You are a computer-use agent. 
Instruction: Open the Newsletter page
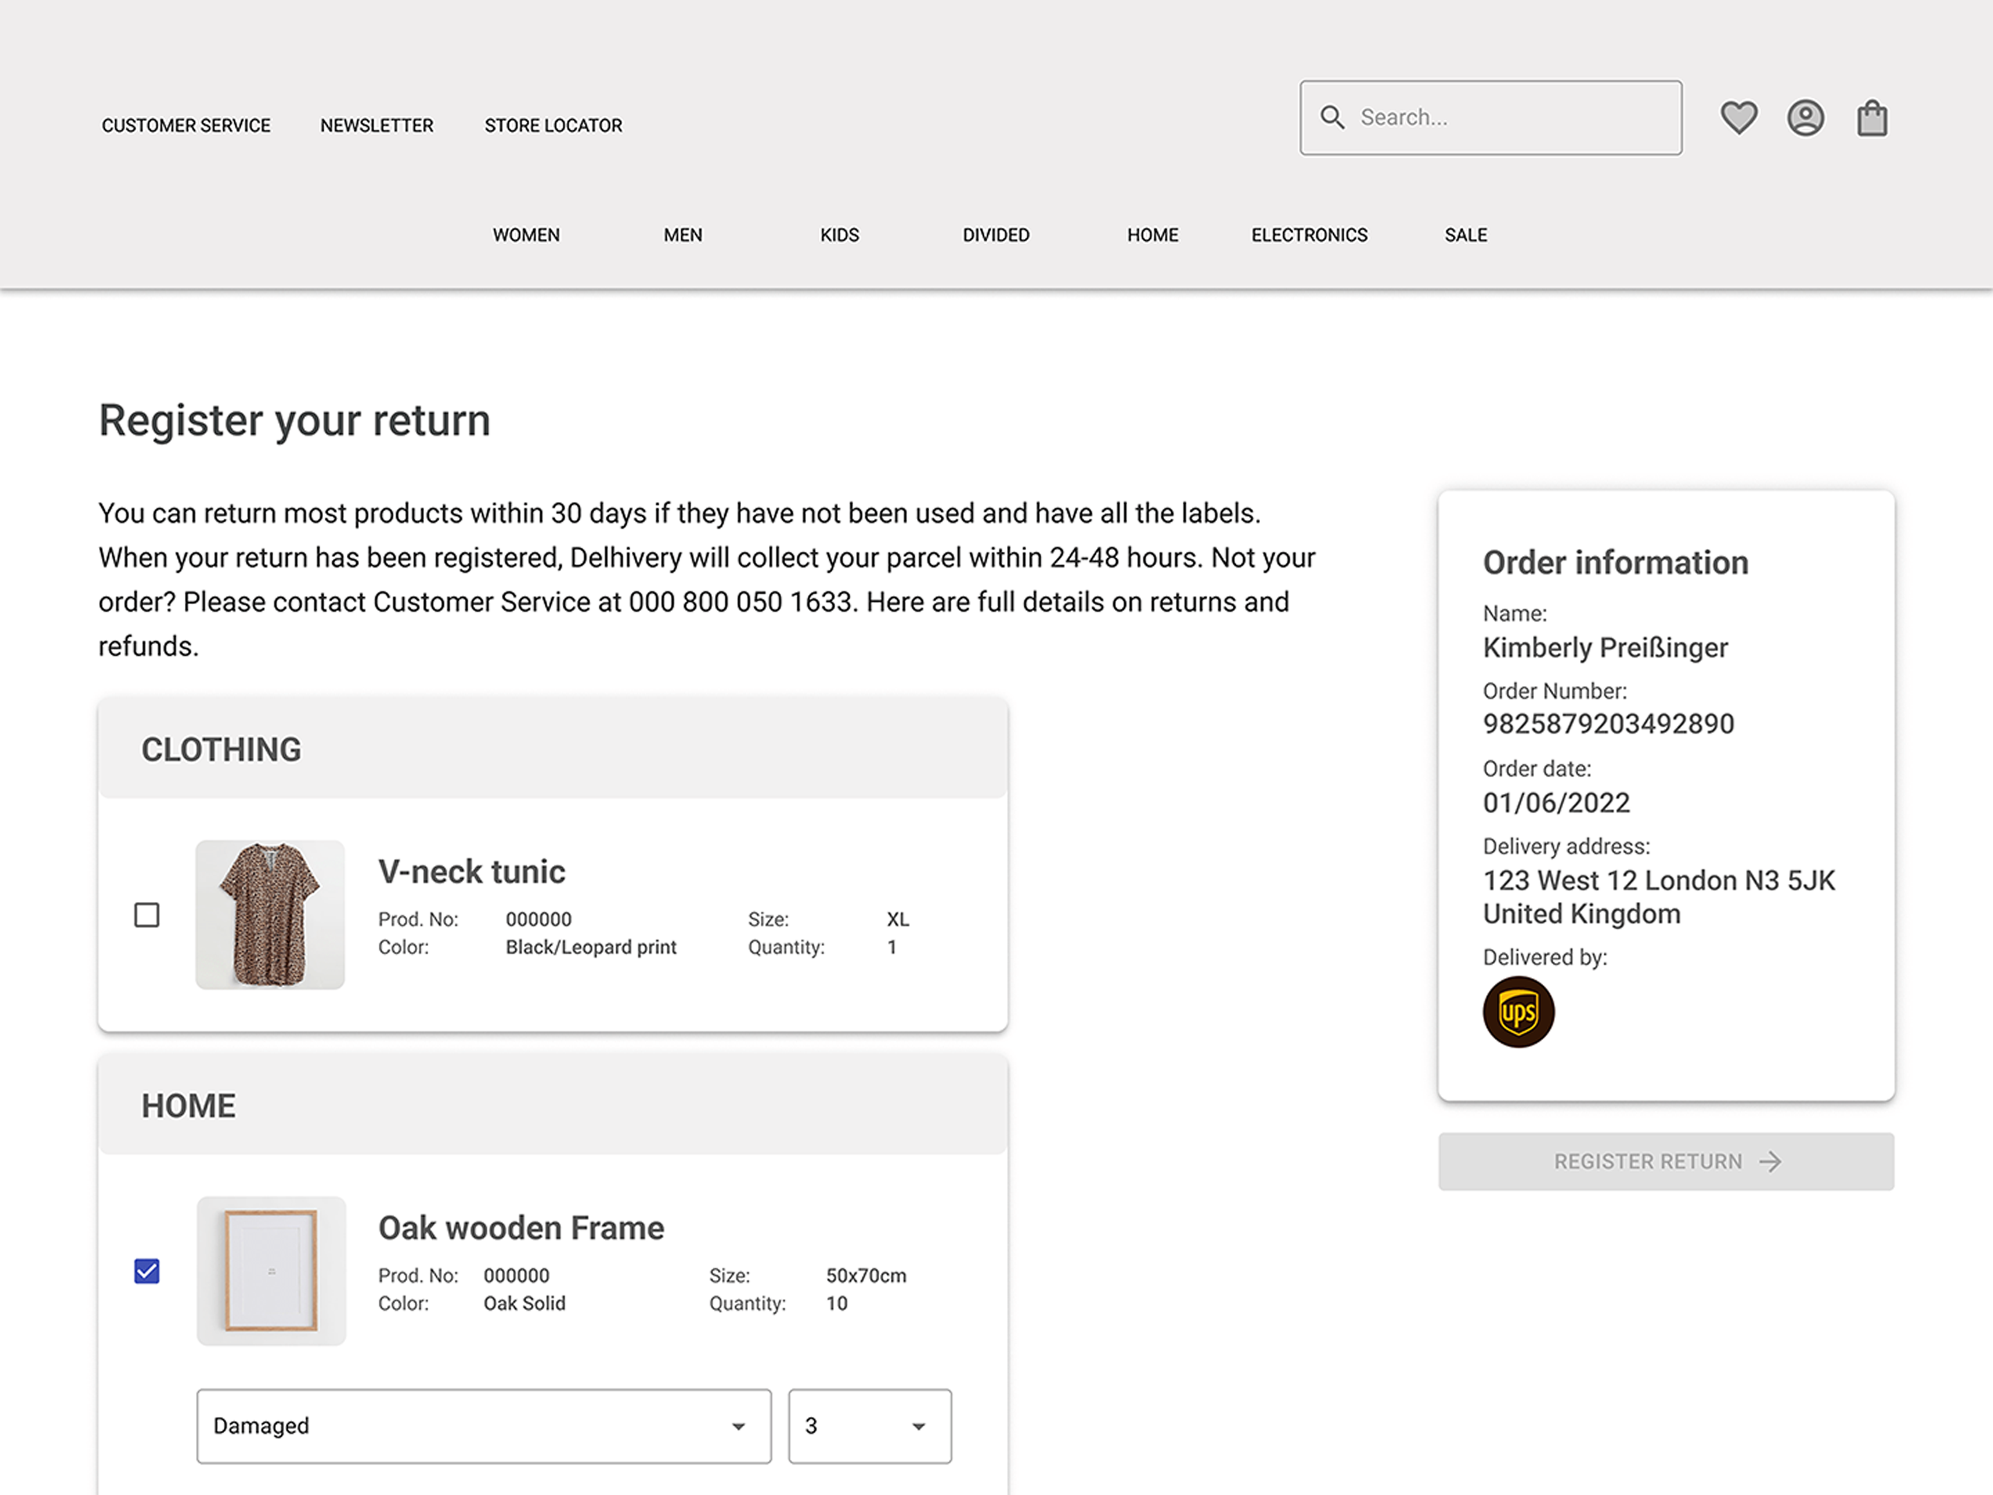click(x=376, y=125)
